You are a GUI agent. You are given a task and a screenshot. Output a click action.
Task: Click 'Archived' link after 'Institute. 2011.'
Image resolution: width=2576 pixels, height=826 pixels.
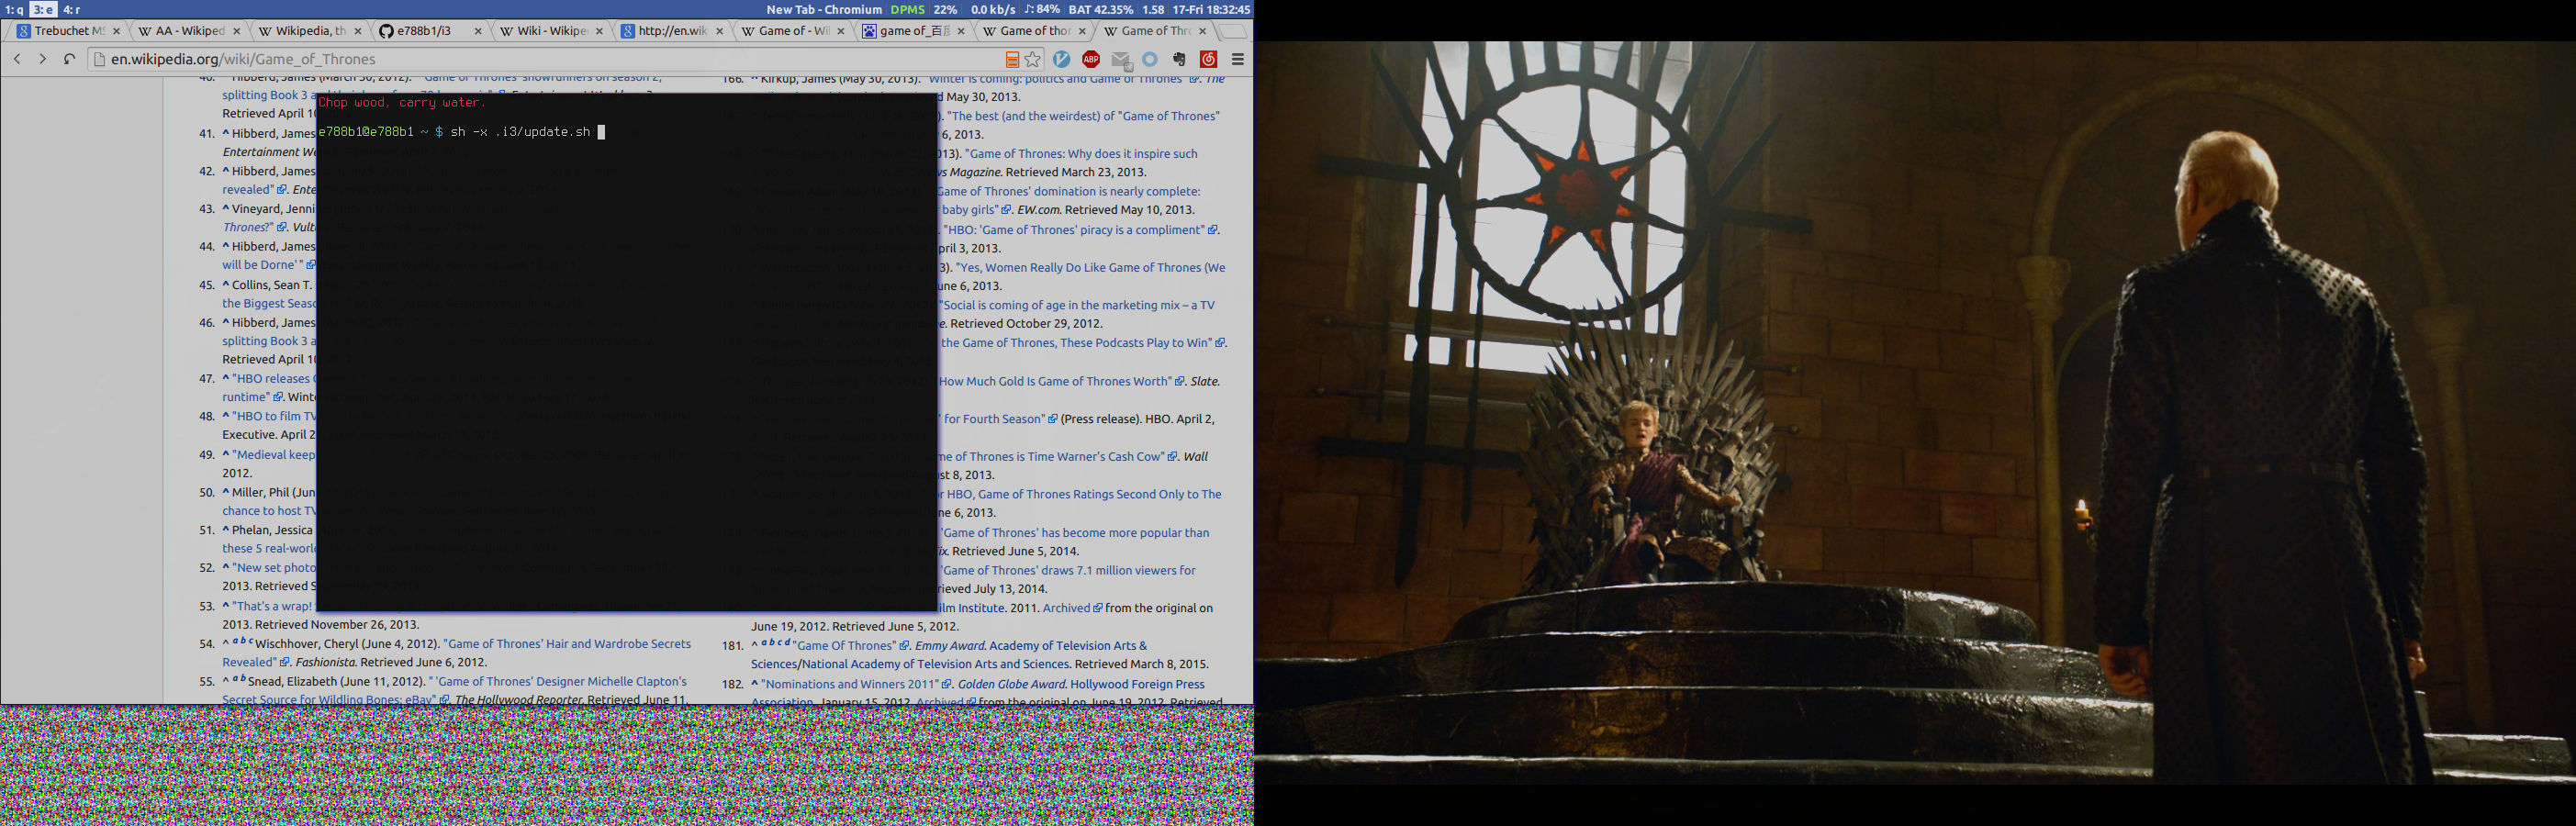pos(1066,608)
